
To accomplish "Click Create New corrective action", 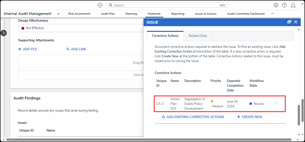I will point(250,117).
